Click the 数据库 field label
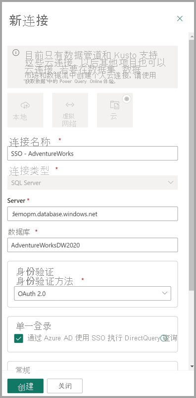 [19, 232]
